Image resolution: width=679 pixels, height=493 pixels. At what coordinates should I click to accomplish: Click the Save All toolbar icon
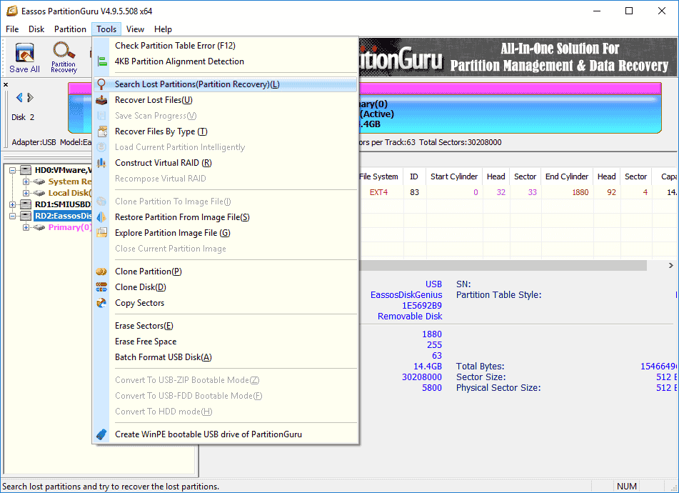point(25,58)
